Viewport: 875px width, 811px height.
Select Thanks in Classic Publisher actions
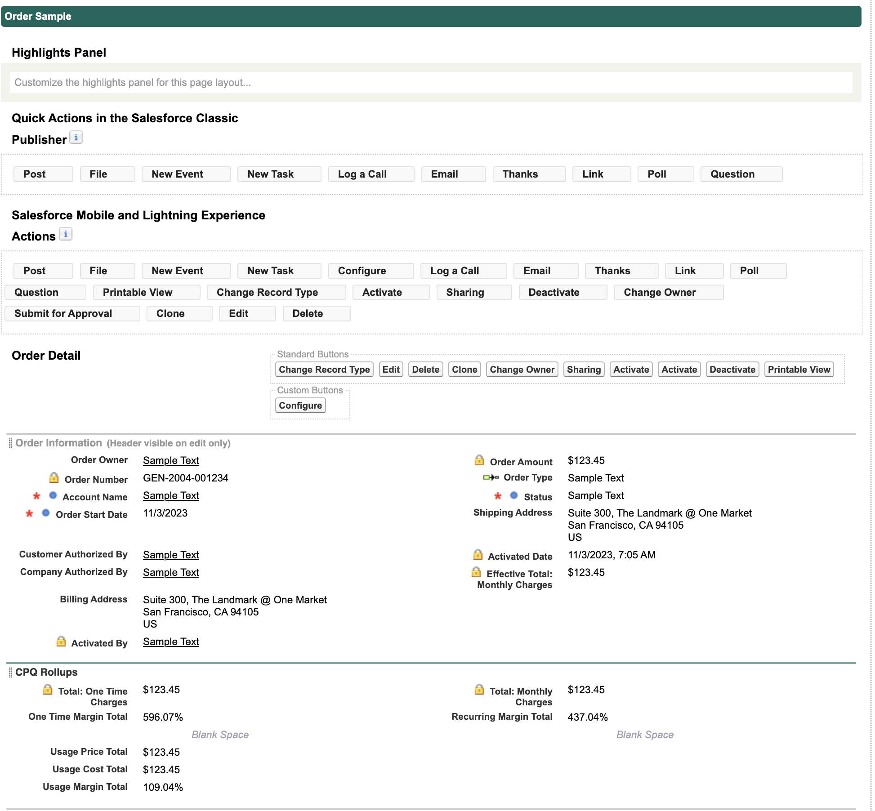tap(529, 174)
